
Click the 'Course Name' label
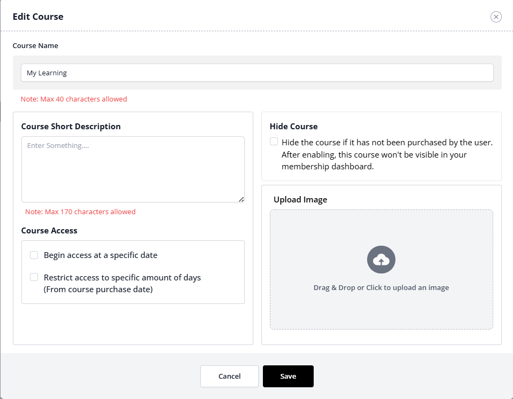(35, 45)
